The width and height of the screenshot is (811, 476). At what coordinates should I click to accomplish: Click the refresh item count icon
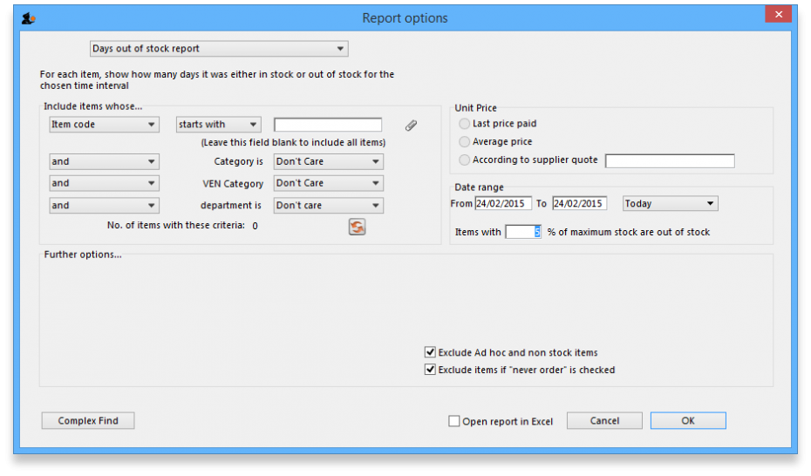[357, 227]
